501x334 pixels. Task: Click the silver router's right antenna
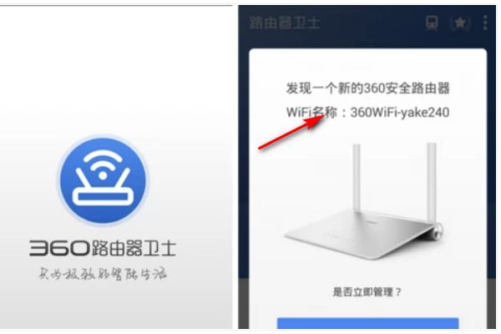(432, 182)
